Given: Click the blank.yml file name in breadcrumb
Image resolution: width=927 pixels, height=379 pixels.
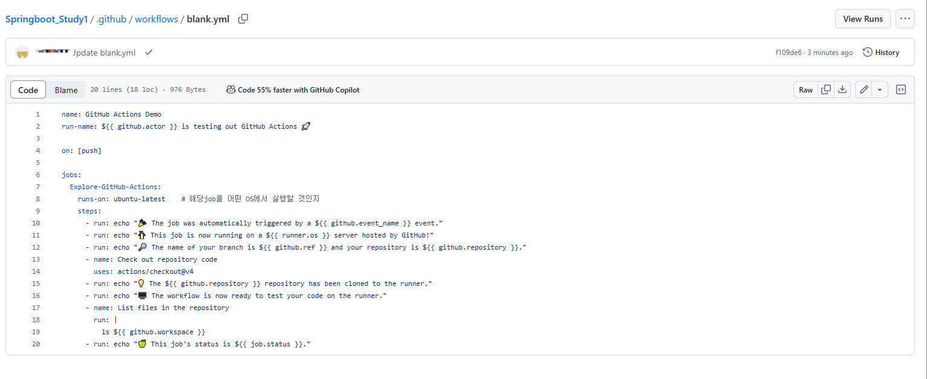Looking at the screenshot, I should click(x=208, y=19).
